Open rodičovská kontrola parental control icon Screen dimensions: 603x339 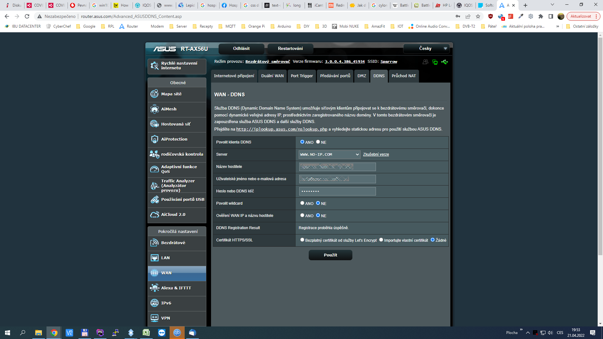(x=154, y=154)
